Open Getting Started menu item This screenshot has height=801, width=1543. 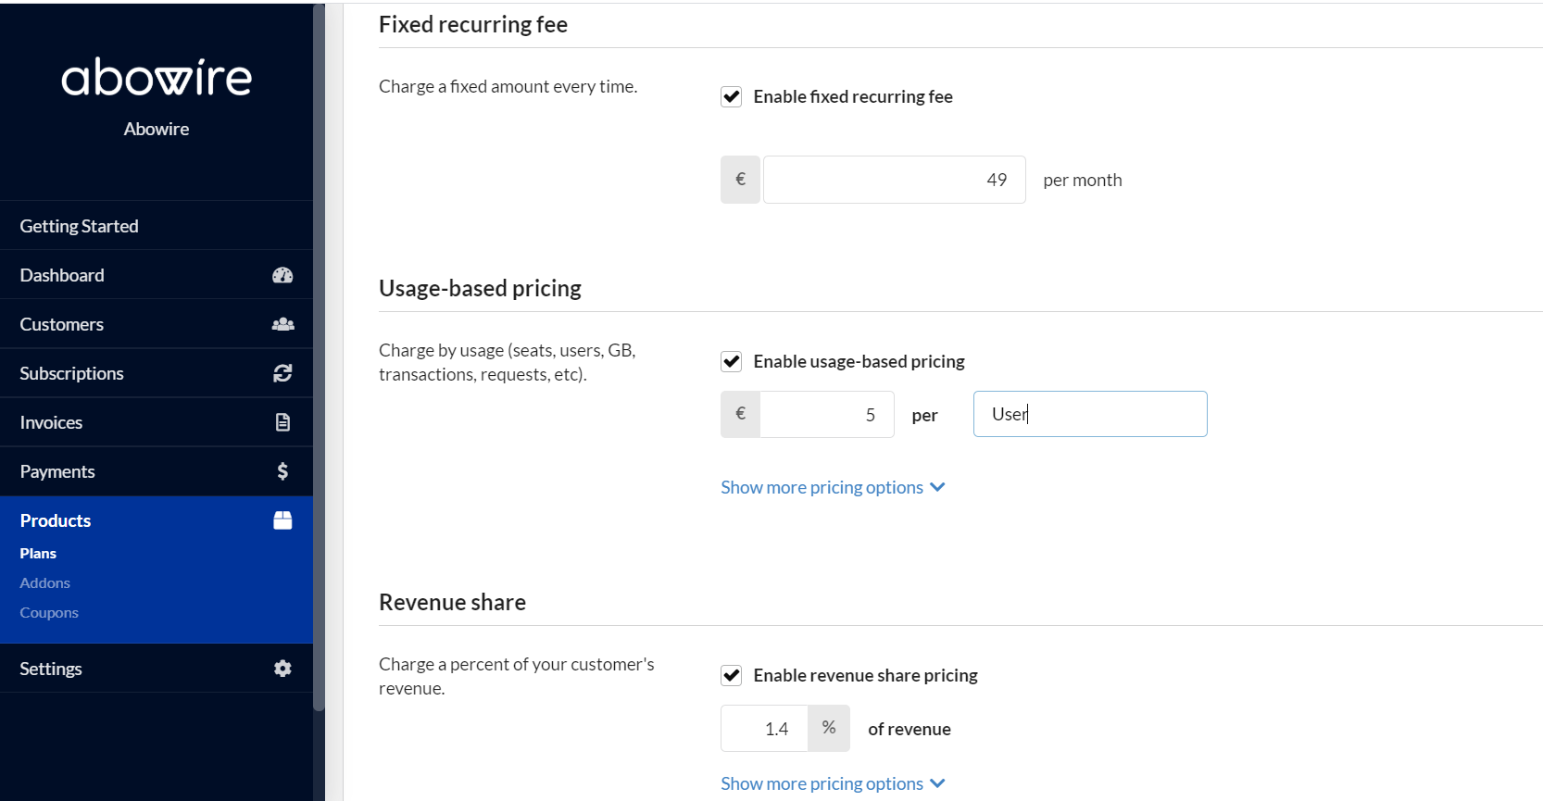click(157, 226)
